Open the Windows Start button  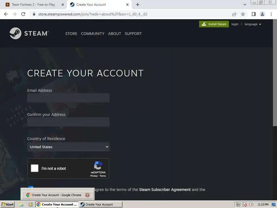tap(7, 204)
